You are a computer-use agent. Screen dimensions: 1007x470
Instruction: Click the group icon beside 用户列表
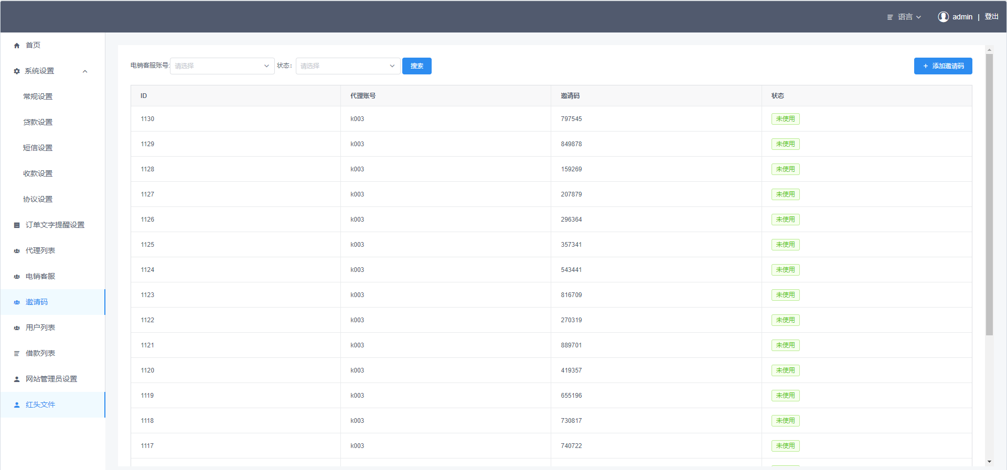[x=17, y=328]
